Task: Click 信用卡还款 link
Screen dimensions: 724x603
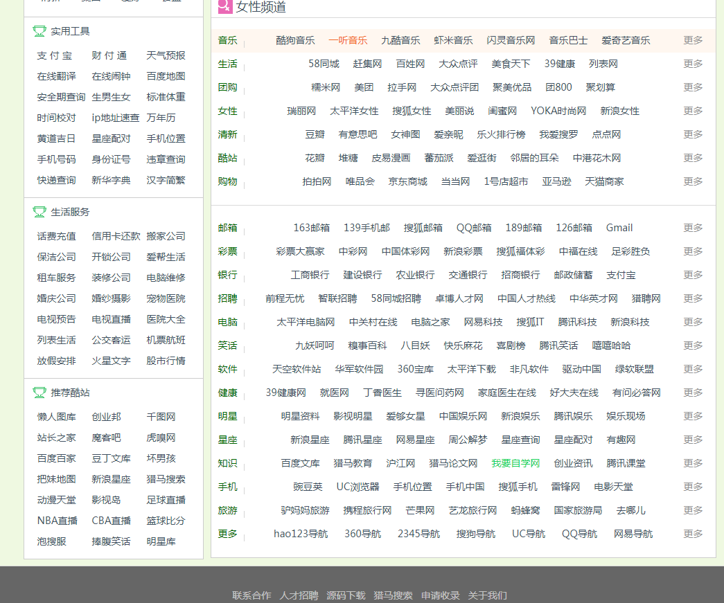Action: [x=116, y=236]
